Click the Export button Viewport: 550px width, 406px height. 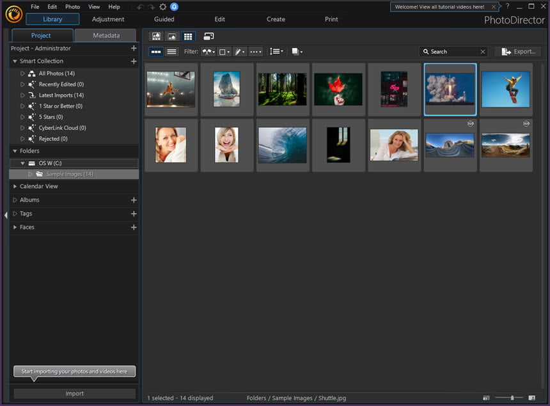click(x=518, y=52)
